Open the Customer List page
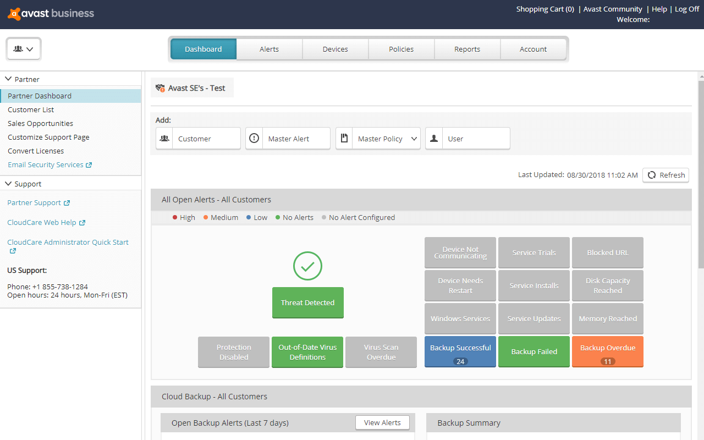The height and width of the screenshot is (440, 704). click(31, 109)
